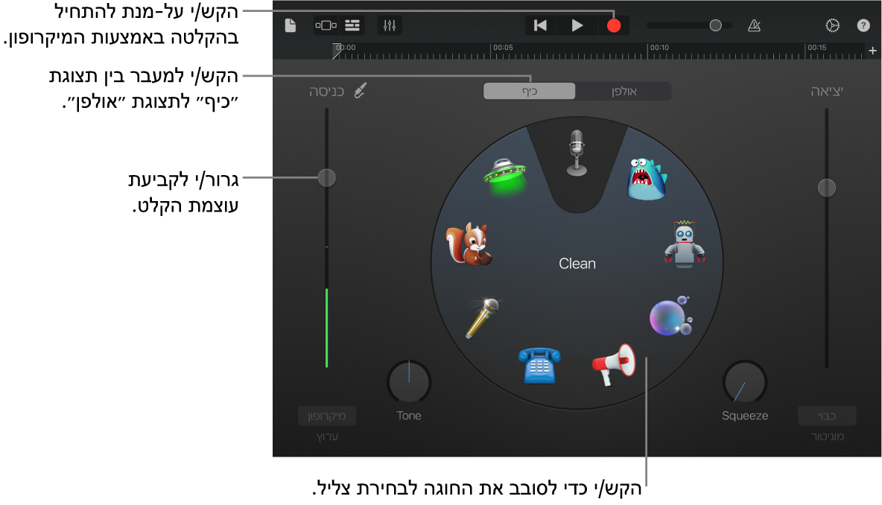The image size is (882, 505).
Task: Click the 00:05 mark on the ruler
Action: tap(502, 48)
